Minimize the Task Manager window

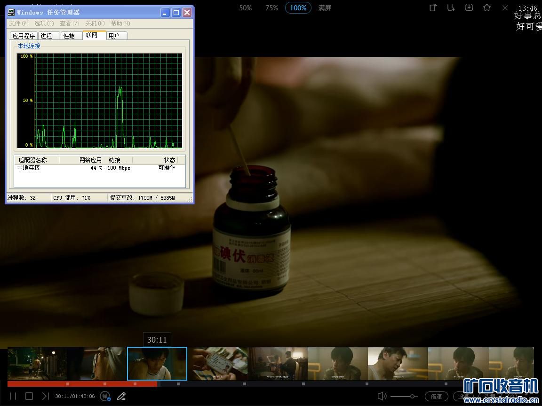(x=165, y=13)
